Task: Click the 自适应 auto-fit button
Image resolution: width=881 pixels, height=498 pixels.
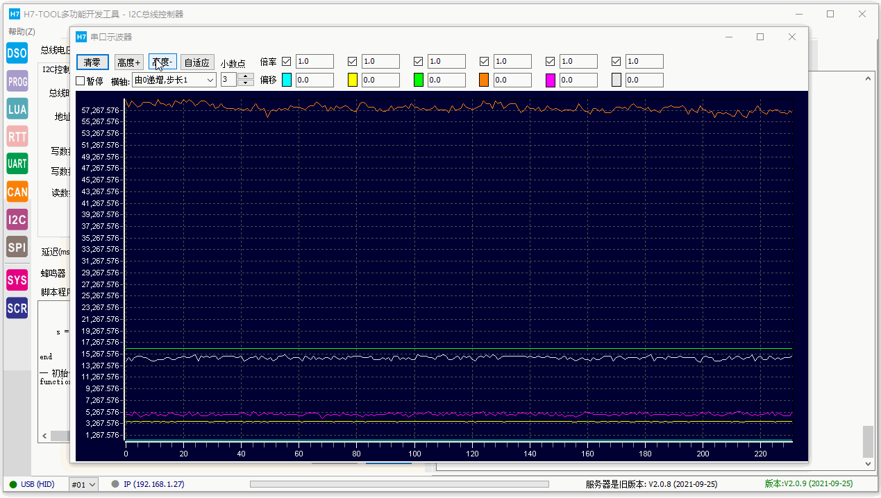Action: click(x=197, y=62)
